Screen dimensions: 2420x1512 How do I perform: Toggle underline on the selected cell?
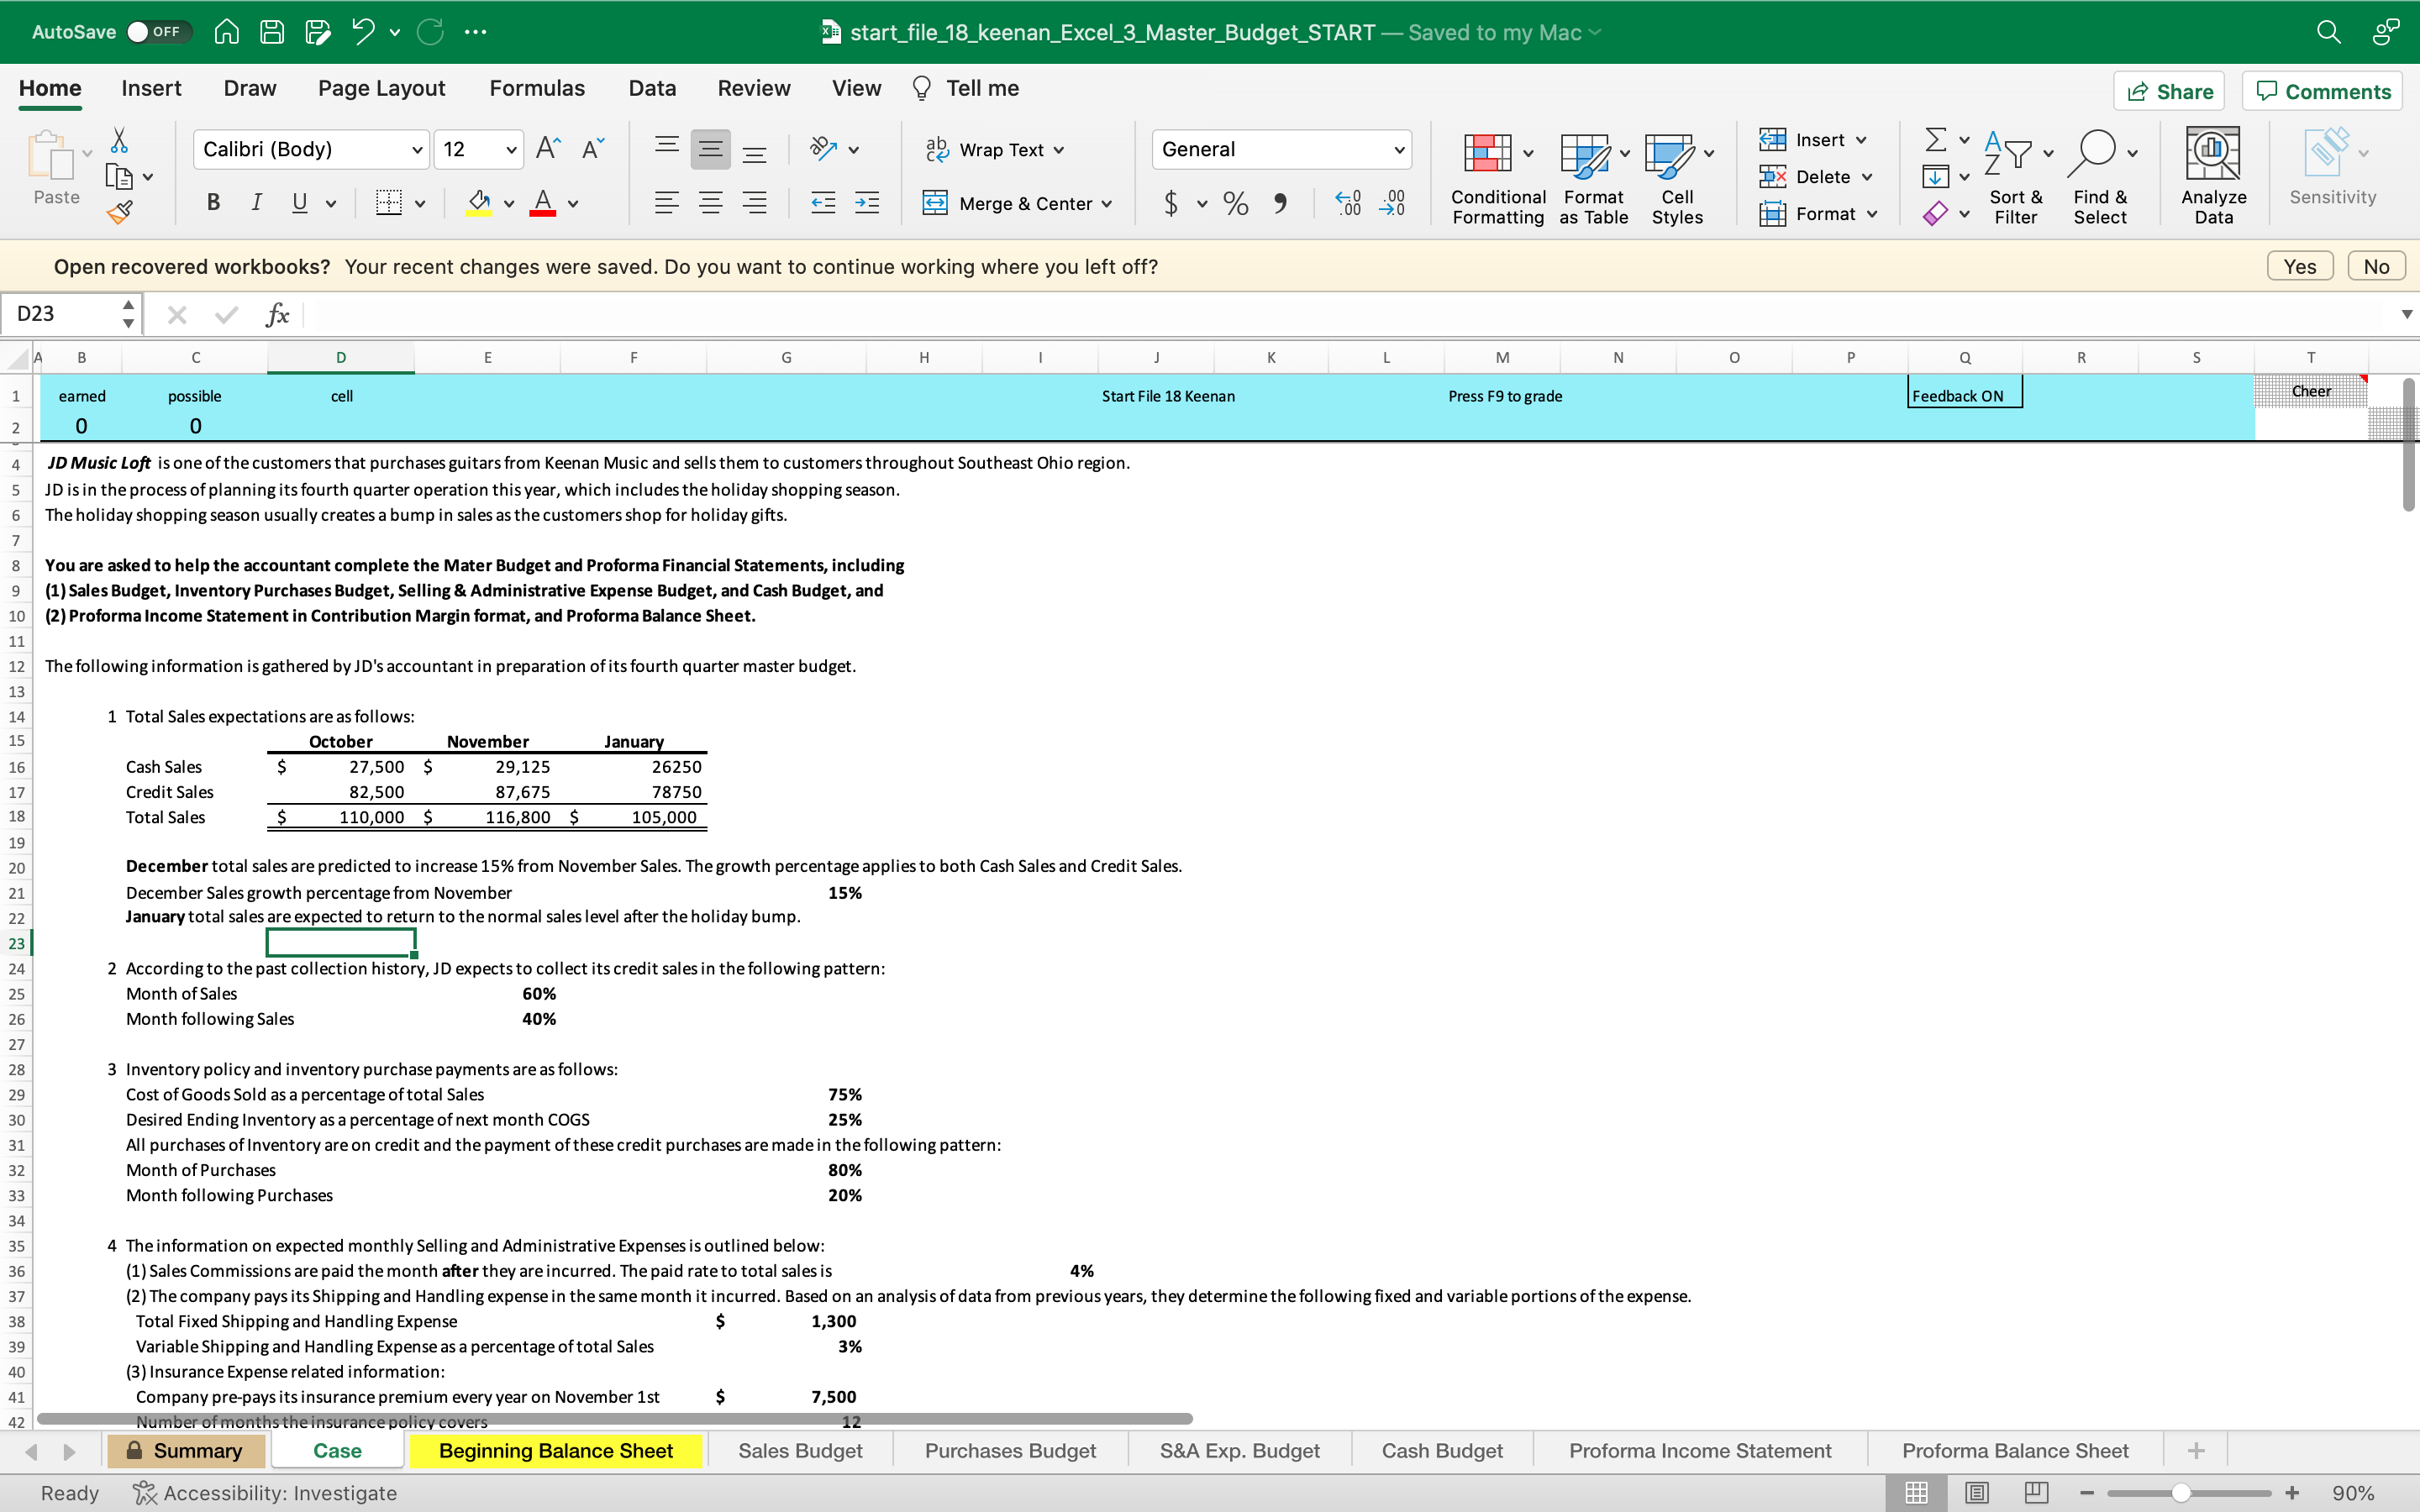[x=300, y=203]
